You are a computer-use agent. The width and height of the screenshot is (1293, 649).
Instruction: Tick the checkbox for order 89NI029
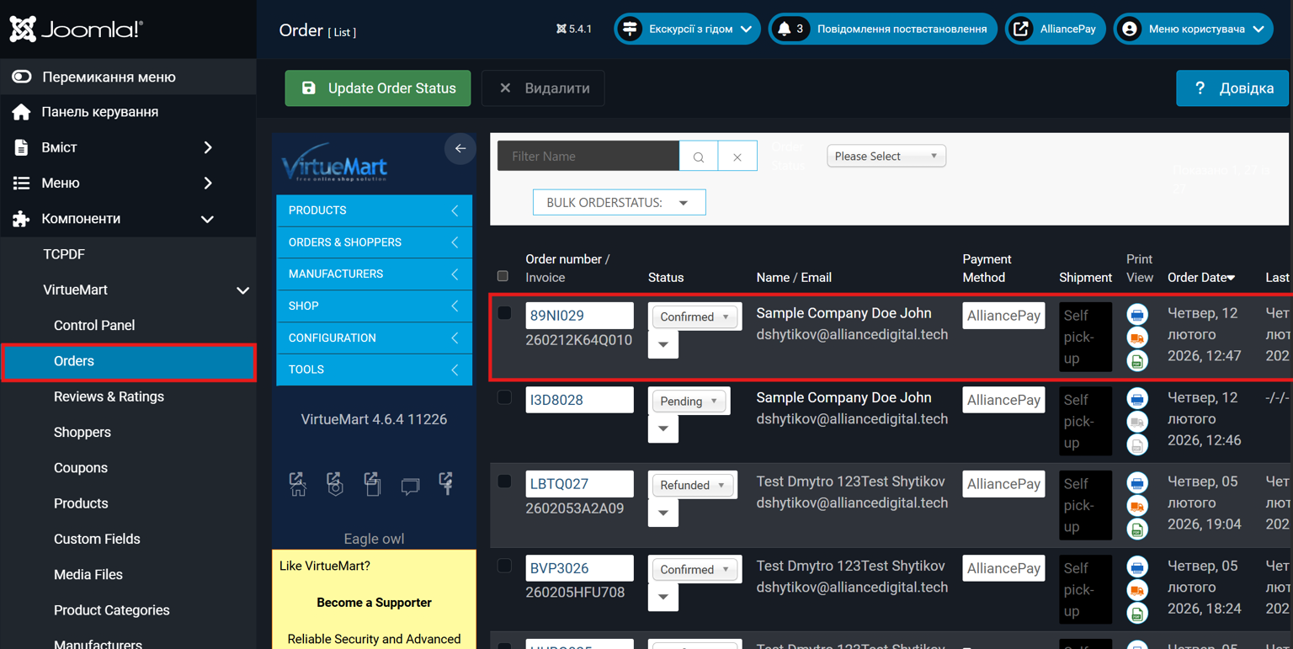504,313
